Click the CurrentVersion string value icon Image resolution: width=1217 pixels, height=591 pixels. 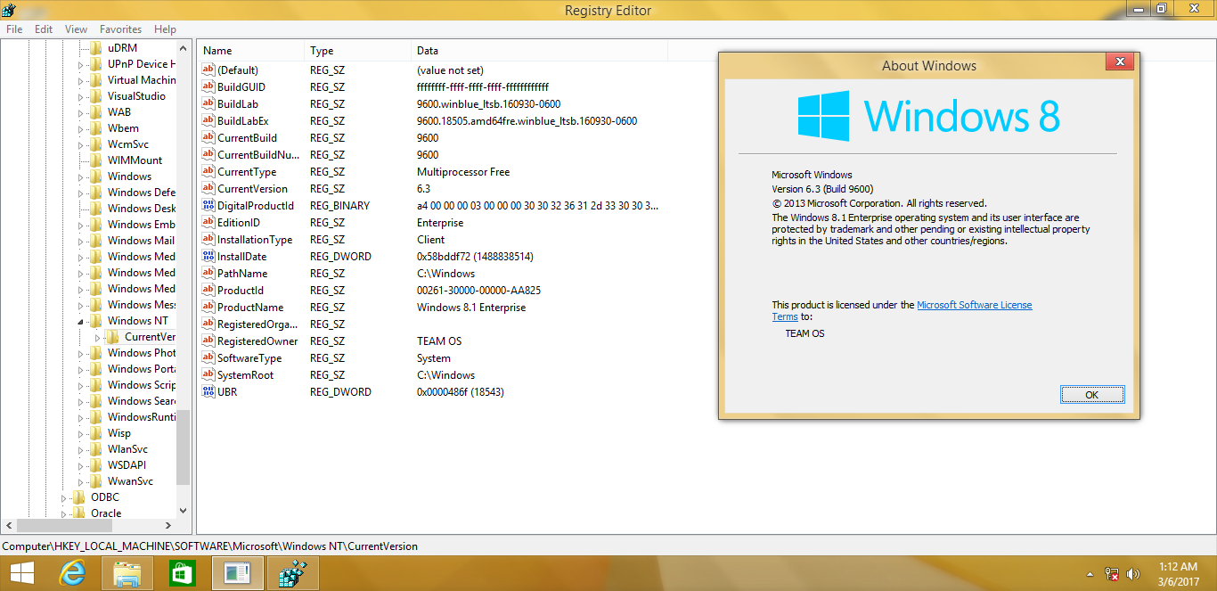(208, 189)
